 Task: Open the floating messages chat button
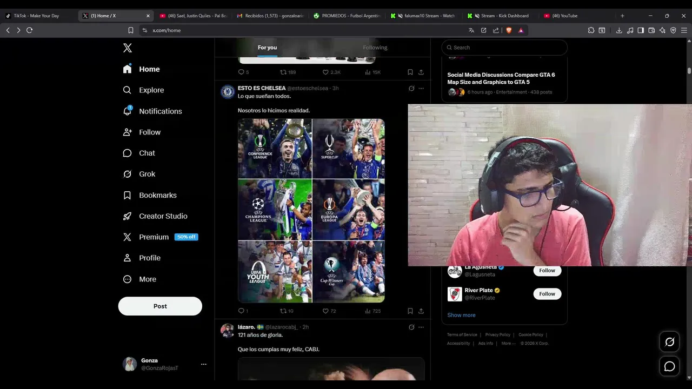pos(670,366)
